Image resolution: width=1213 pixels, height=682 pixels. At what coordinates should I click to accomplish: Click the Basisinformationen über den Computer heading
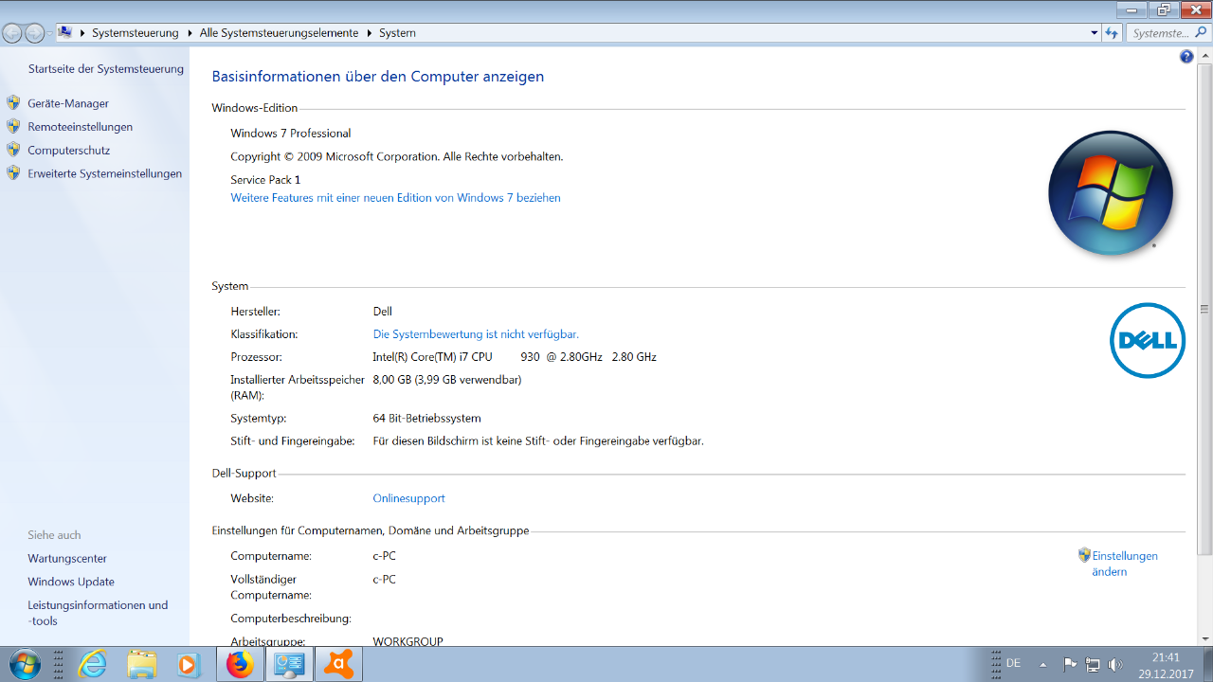378,77
